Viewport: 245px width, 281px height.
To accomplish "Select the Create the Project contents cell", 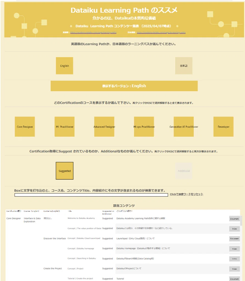I will pyautogui.click(x=53, y=268).
